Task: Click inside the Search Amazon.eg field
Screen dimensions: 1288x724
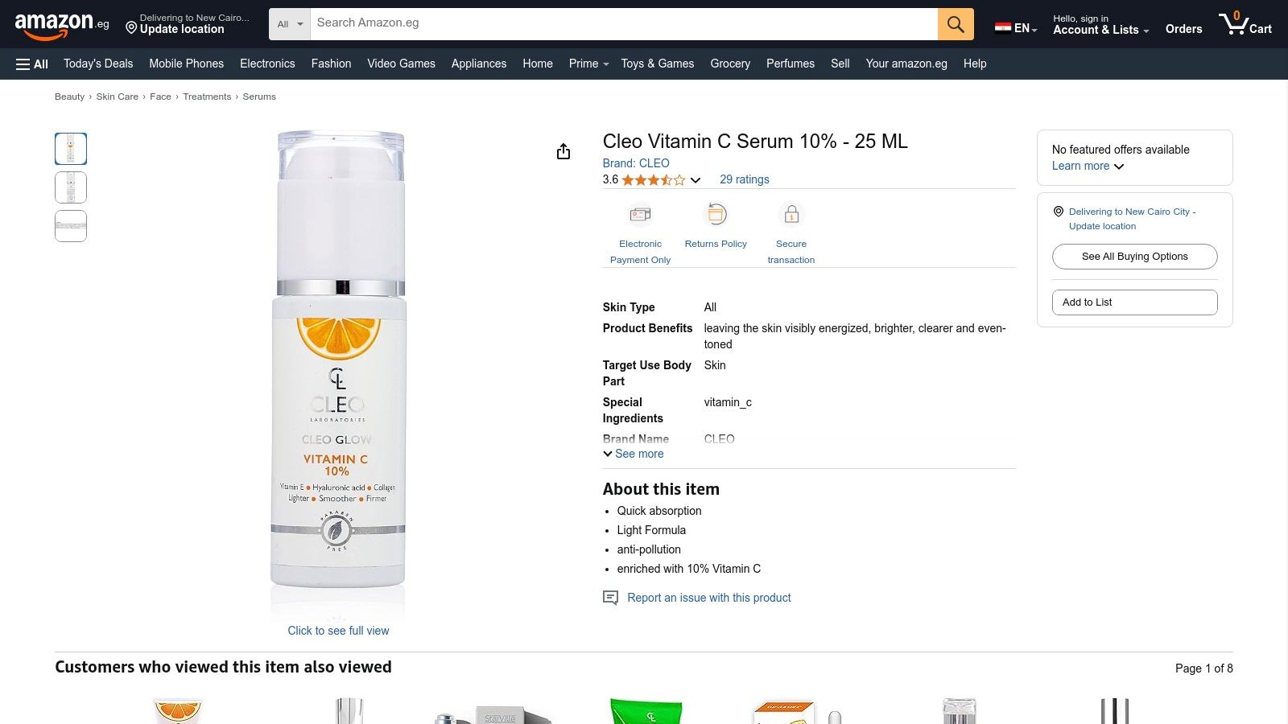Action: click(x=624, y=24)
